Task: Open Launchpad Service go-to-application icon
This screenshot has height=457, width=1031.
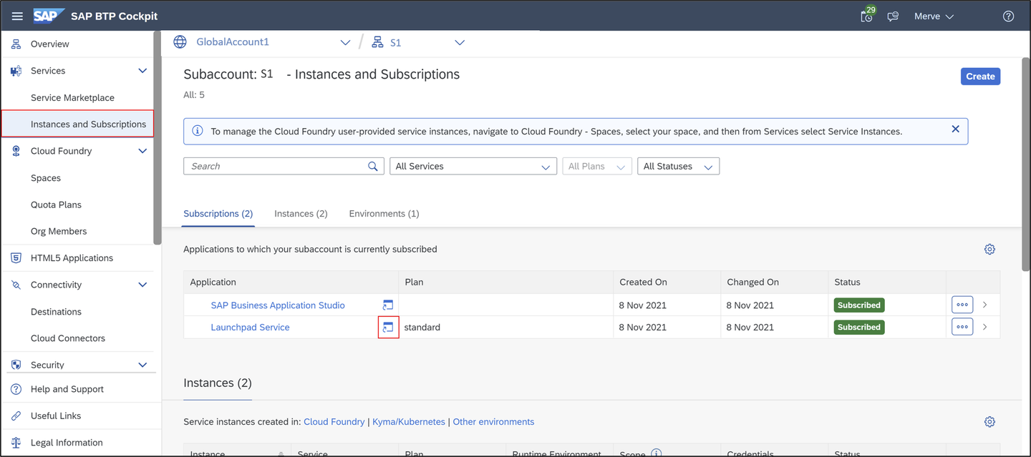Action: [x=388, y=328]
